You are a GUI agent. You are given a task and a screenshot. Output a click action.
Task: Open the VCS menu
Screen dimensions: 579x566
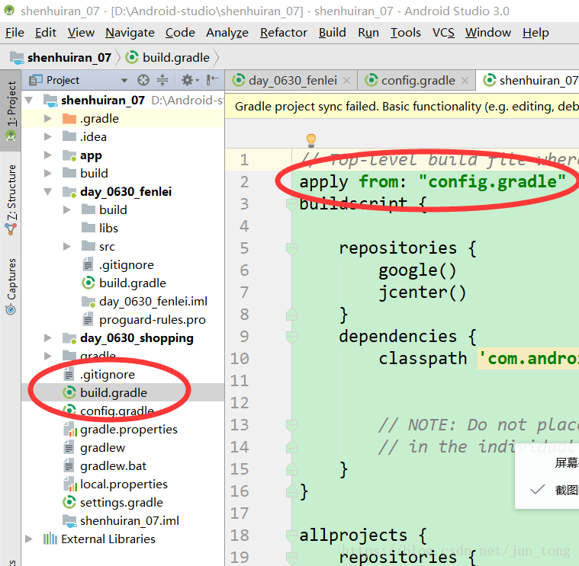coord(443,33)
